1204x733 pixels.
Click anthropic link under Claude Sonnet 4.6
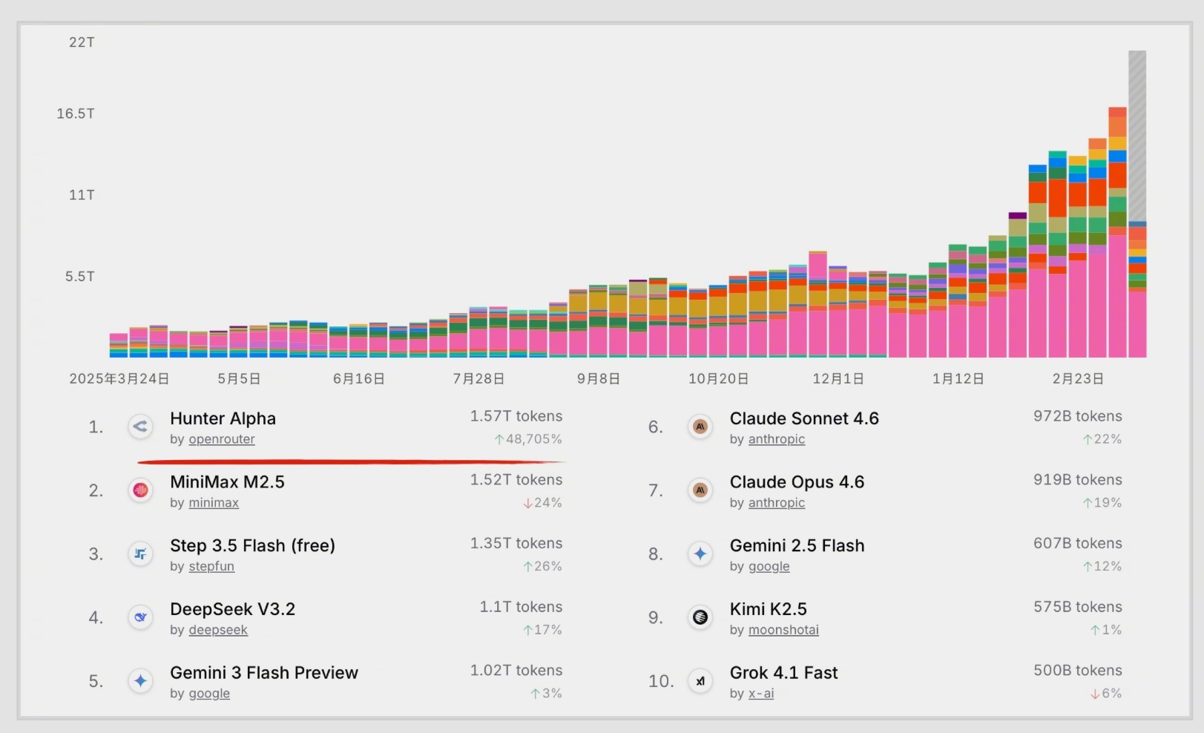(x=777, y=439)
